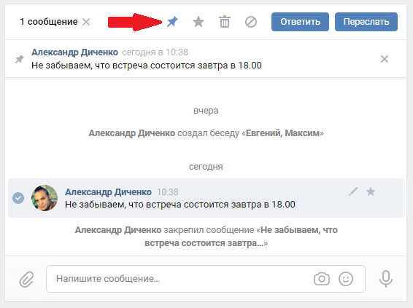Click the sender's avatar photo
The height and width of the screenshot is (308, 413).
coord(45,198)
